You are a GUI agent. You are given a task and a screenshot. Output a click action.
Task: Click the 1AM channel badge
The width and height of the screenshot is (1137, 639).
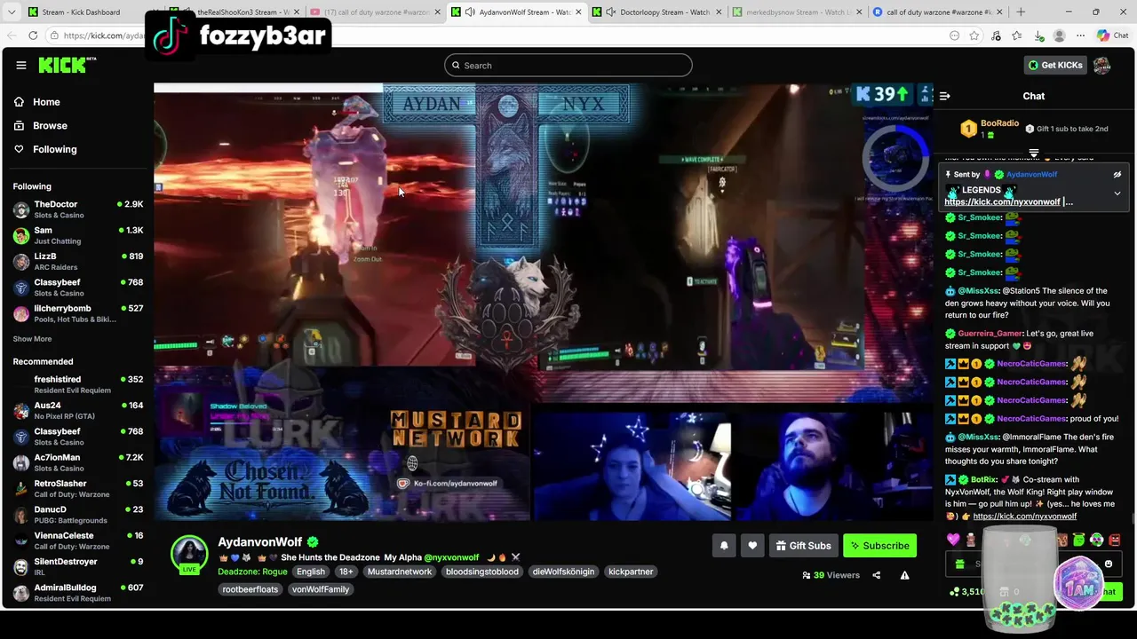click(1078, 582)
